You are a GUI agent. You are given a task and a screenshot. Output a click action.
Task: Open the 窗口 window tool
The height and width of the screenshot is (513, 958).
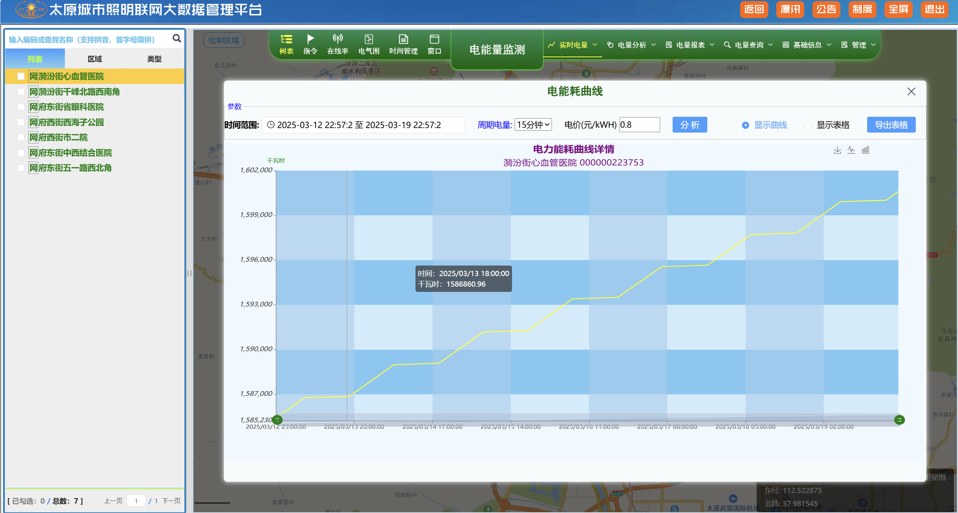tap(434, 44)
